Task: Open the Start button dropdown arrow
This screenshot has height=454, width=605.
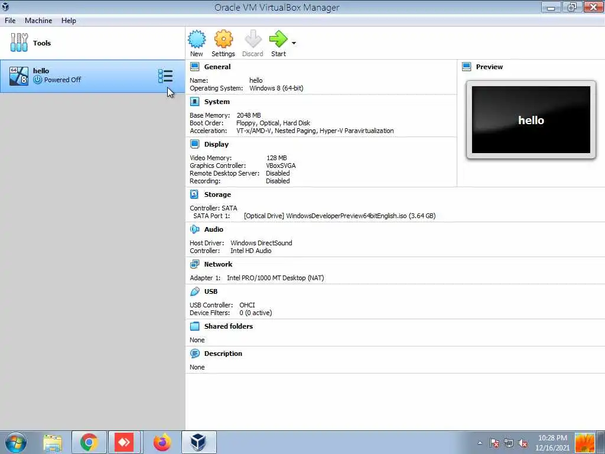Action: (294, 43)
